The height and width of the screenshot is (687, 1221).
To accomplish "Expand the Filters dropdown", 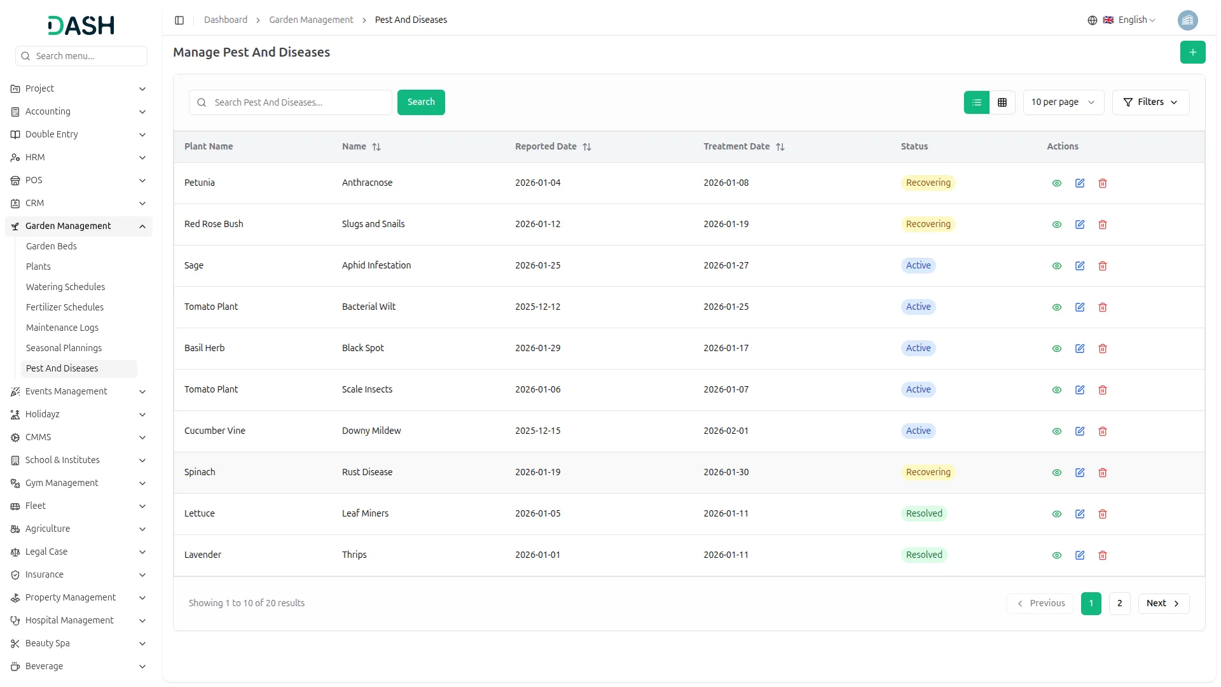I will tap(1150, 102).
